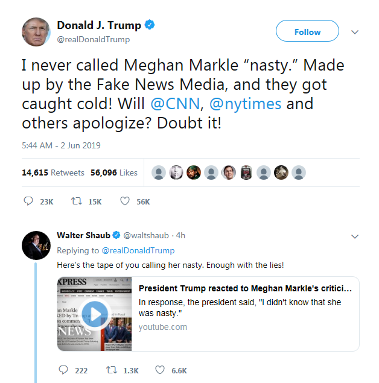Viewport: 379px width, 383px height.
Task: Click the 5:44 AM - 2 Jun 2019 timestamp
Action: [61, 145]
